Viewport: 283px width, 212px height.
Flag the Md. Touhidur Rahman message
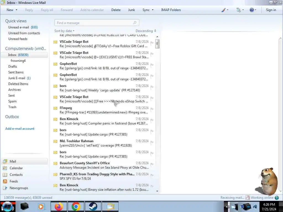pyautogui.click(x=152, y=142)
